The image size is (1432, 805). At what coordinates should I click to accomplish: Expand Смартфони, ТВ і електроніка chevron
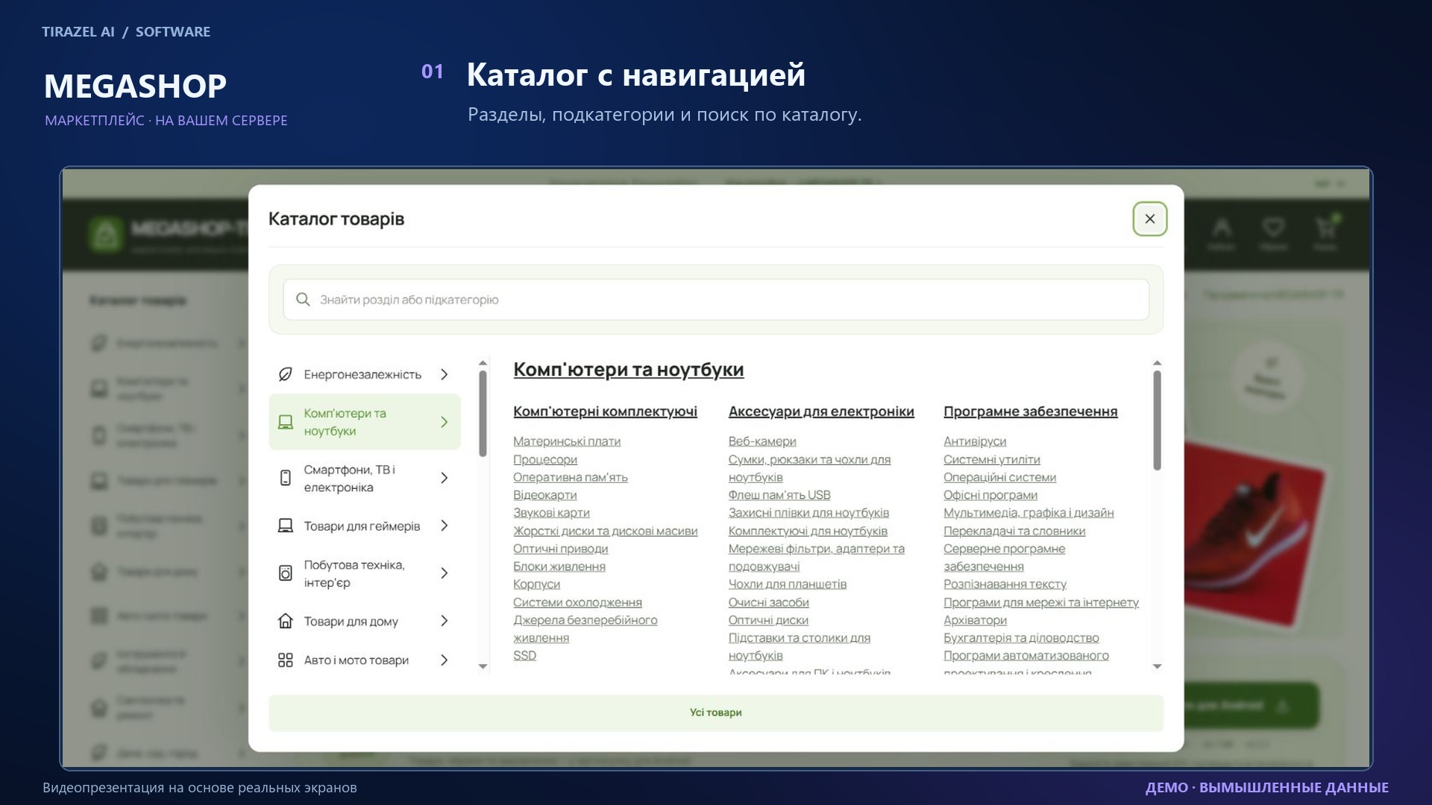point(445,478)
